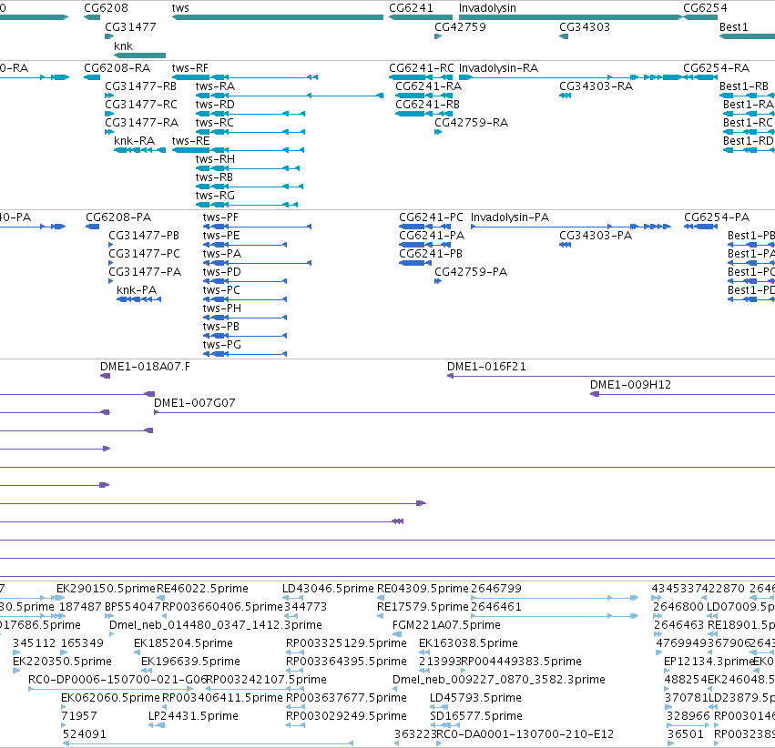Viewport: 775px width, 748px height.
Task: Click the tws-PG protein label
Action: click(x=222, y=345)
